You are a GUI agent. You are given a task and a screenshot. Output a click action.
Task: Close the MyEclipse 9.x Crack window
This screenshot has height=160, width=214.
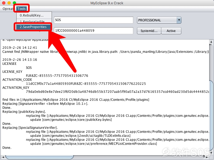4,3
